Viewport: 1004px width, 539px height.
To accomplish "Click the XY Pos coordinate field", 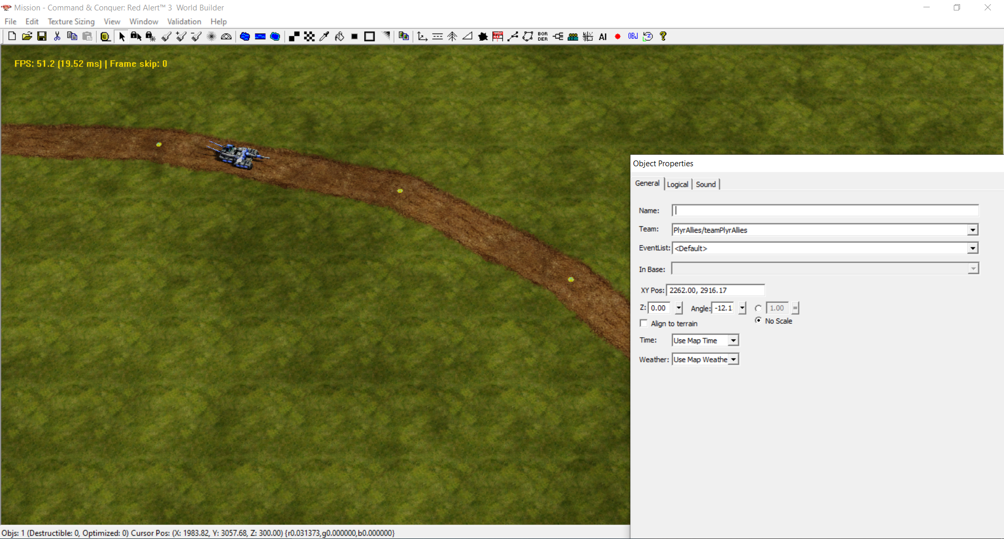I will [715, 290].
